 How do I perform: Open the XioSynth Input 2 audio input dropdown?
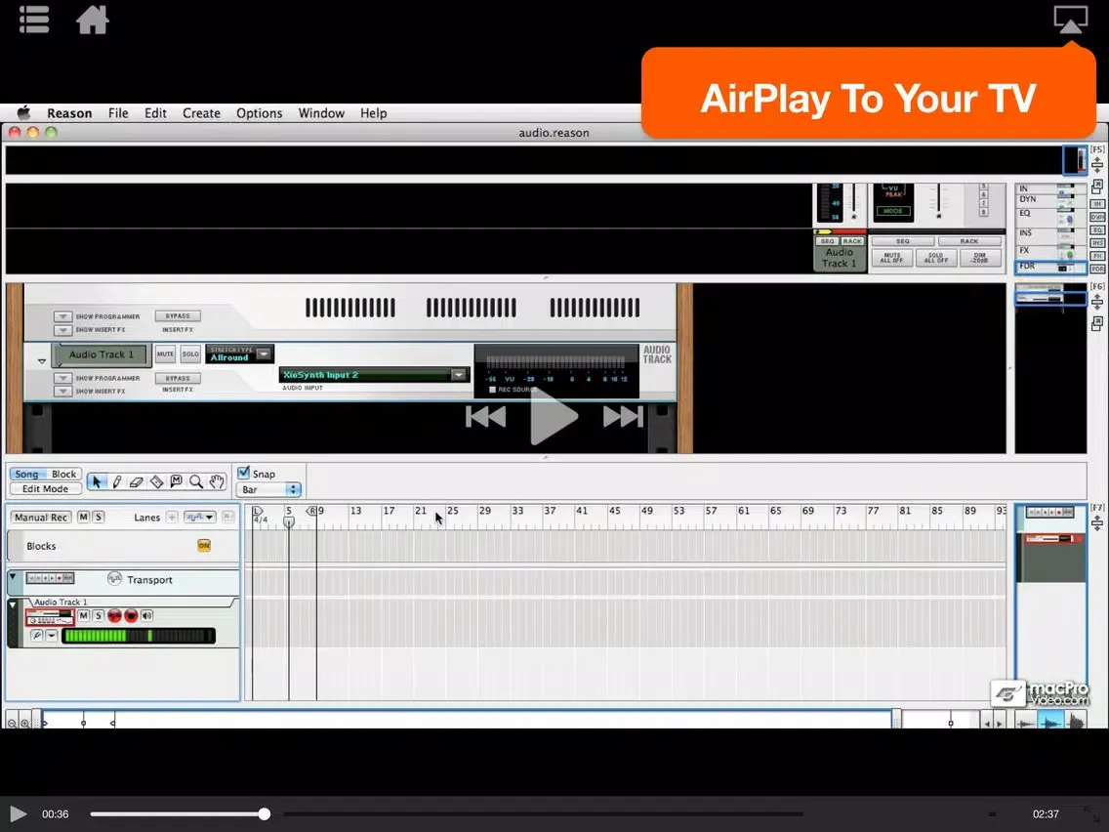pos(458,375)
